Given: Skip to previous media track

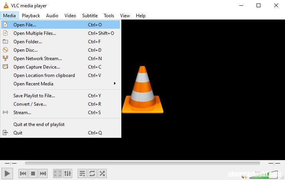Looking at the screenshot, I should coord(23,173).
